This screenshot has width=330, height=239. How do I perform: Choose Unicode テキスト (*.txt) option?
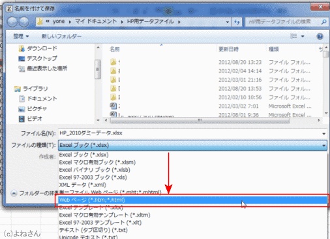192,237
